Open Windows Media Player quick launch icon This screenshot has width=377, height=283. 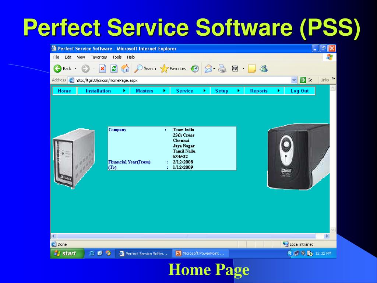coord(108,253)
